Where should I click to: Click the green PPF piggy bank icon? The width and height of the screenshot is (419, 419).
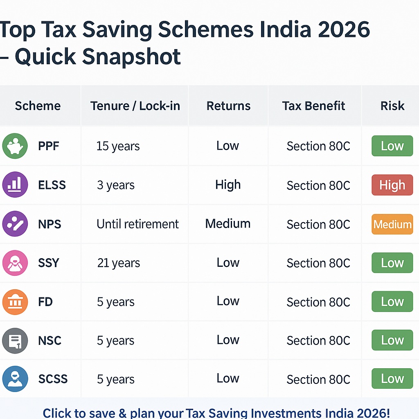[x=15, y=146]
